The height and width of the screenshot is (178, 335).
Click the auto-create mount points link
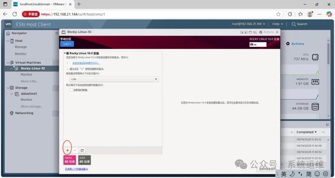86,63
